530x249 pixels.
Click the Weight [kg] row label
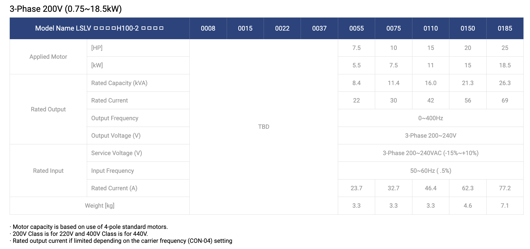pyautogui.click(x=99, y=206)
